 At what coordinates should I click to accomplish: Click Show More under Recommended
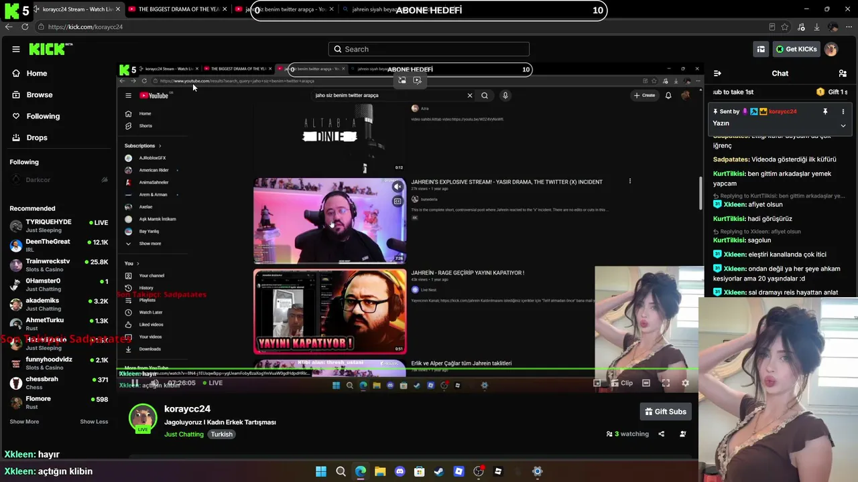[24, 422]
